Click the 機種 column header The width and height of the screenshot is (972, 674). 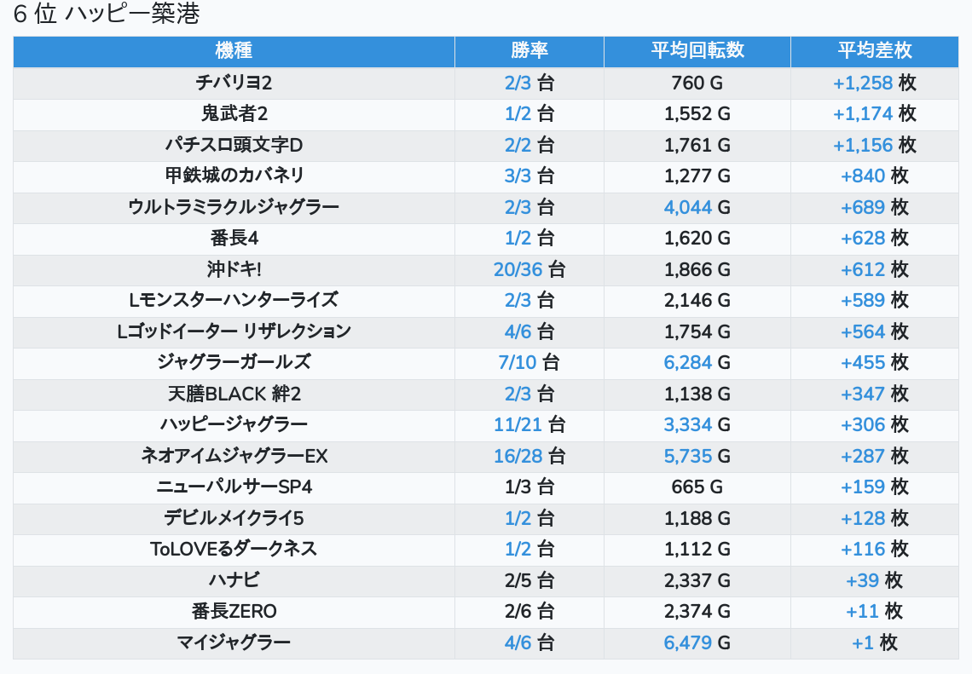coord(234,50)
